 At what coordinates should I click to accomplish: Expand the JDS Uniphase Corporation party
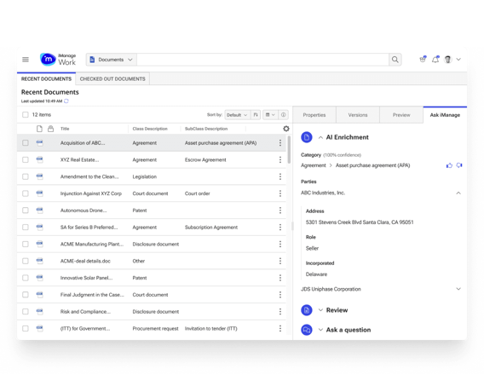pyautogui.click(x=458, y=289)
